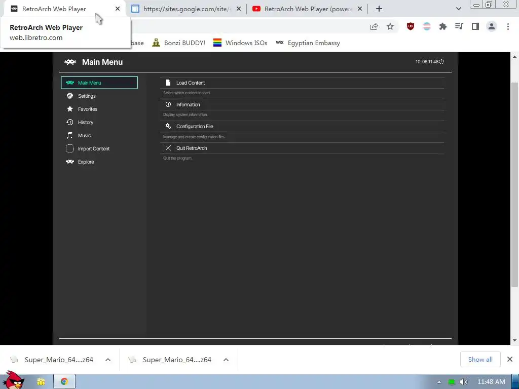Select Quit RetroArch
Screen dimensions: 519x389
point(302,148)
